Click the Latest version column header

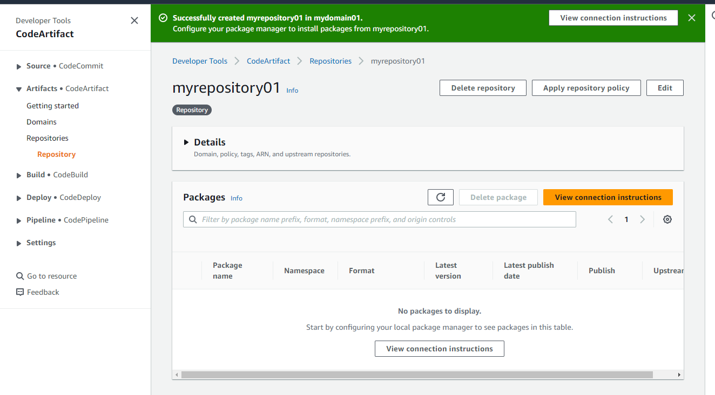tap(448, 271)
